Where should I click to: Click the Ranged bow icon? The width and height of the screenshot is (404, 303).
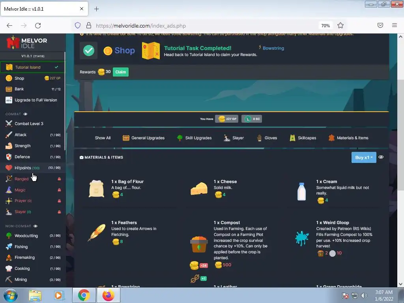click(9, 179)
